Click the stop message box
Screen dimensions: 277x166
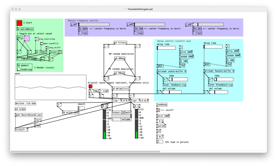click(x=37, y=125)
